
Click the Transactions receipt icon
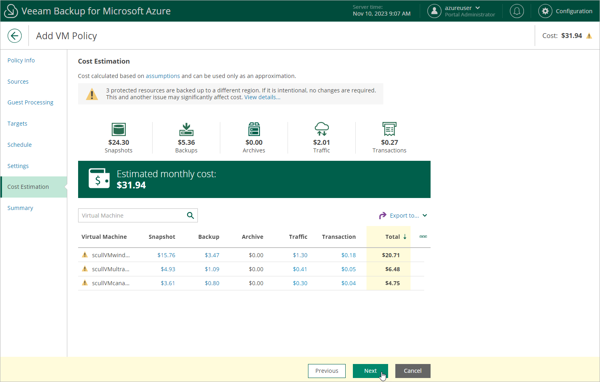click(x=389, y=129)
